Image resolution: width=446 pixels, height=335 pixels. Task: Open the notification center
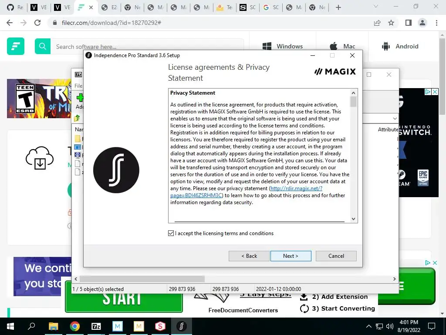click(x=432, y=326)
